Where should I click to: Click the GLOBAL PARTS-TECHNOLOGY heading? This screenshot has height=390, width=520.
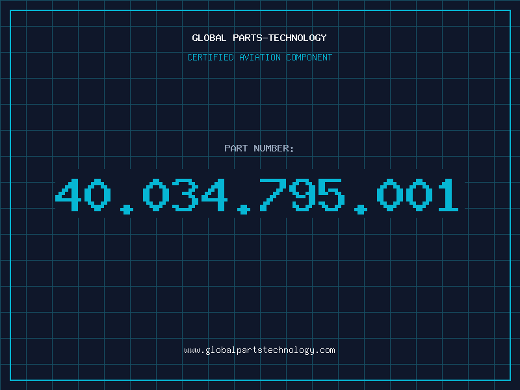click(259, 38)
